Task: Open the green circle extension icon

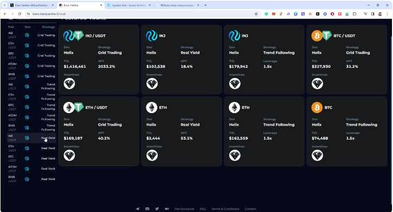Action: click(x=266, y=14)
